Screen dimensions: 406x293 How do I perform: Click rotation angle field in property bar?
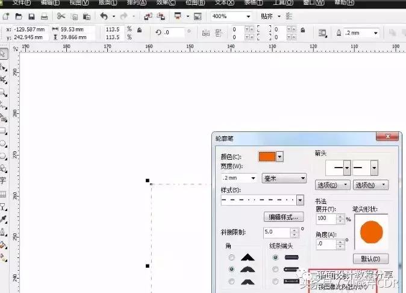pos(174,33)
